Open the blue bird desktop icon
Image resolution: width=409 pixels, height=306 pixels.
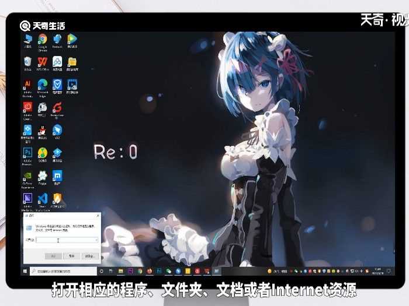point(57,132)
